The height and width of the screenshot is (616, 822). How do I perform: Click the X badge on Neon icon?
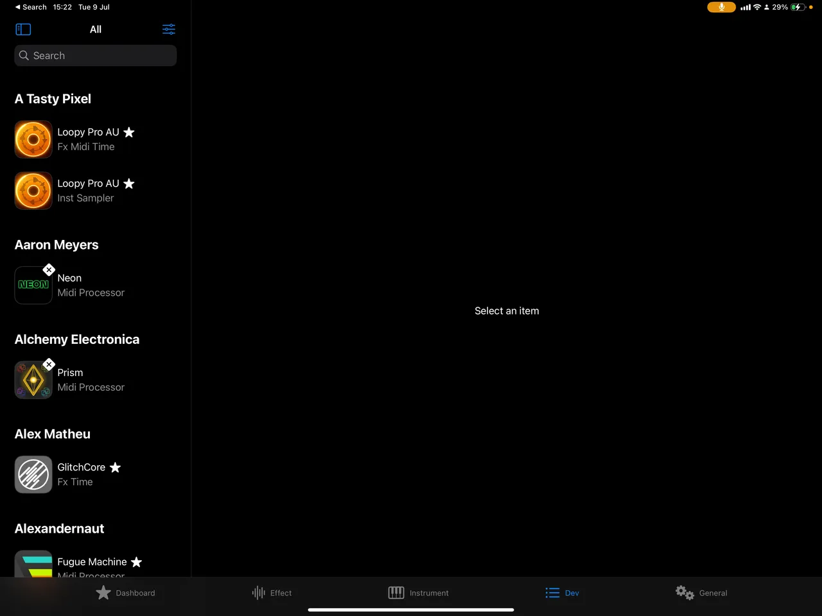pyautogui.click(x=49, y=270)
